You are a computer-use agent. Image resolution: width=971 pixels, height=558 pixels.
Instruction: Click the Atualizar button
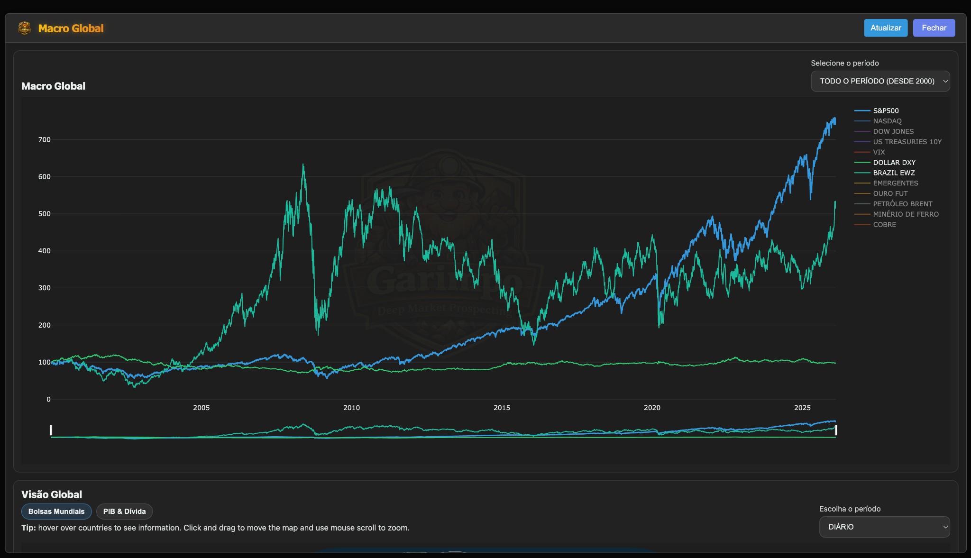click(x=885, y=27)
